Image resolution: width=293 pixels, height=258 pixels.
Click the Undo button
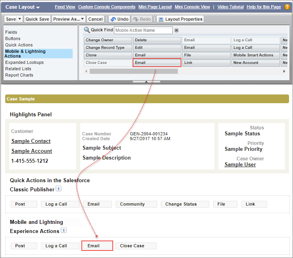120,19
